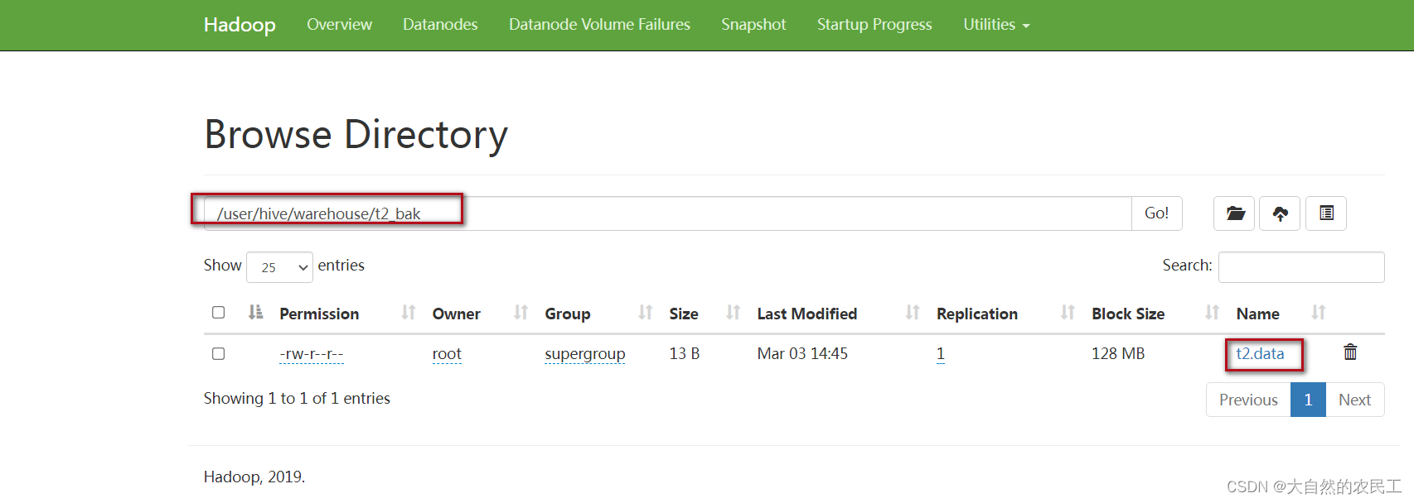Image resolution: width=1414 pixels, height=503 pixels.
Task: Click the root owner value
Action: coord(447,354)
